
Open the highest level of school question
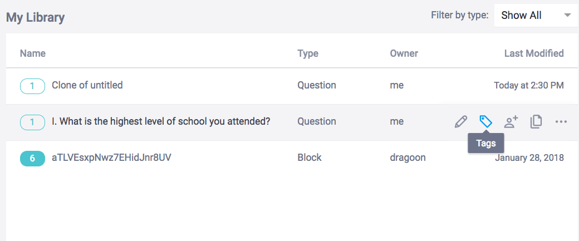coord(161,121)
